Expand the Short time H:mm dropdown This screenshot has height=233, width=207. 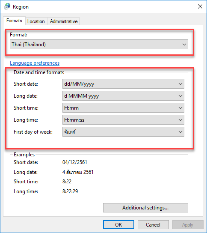pyautogui.click(x=123, y=108)
